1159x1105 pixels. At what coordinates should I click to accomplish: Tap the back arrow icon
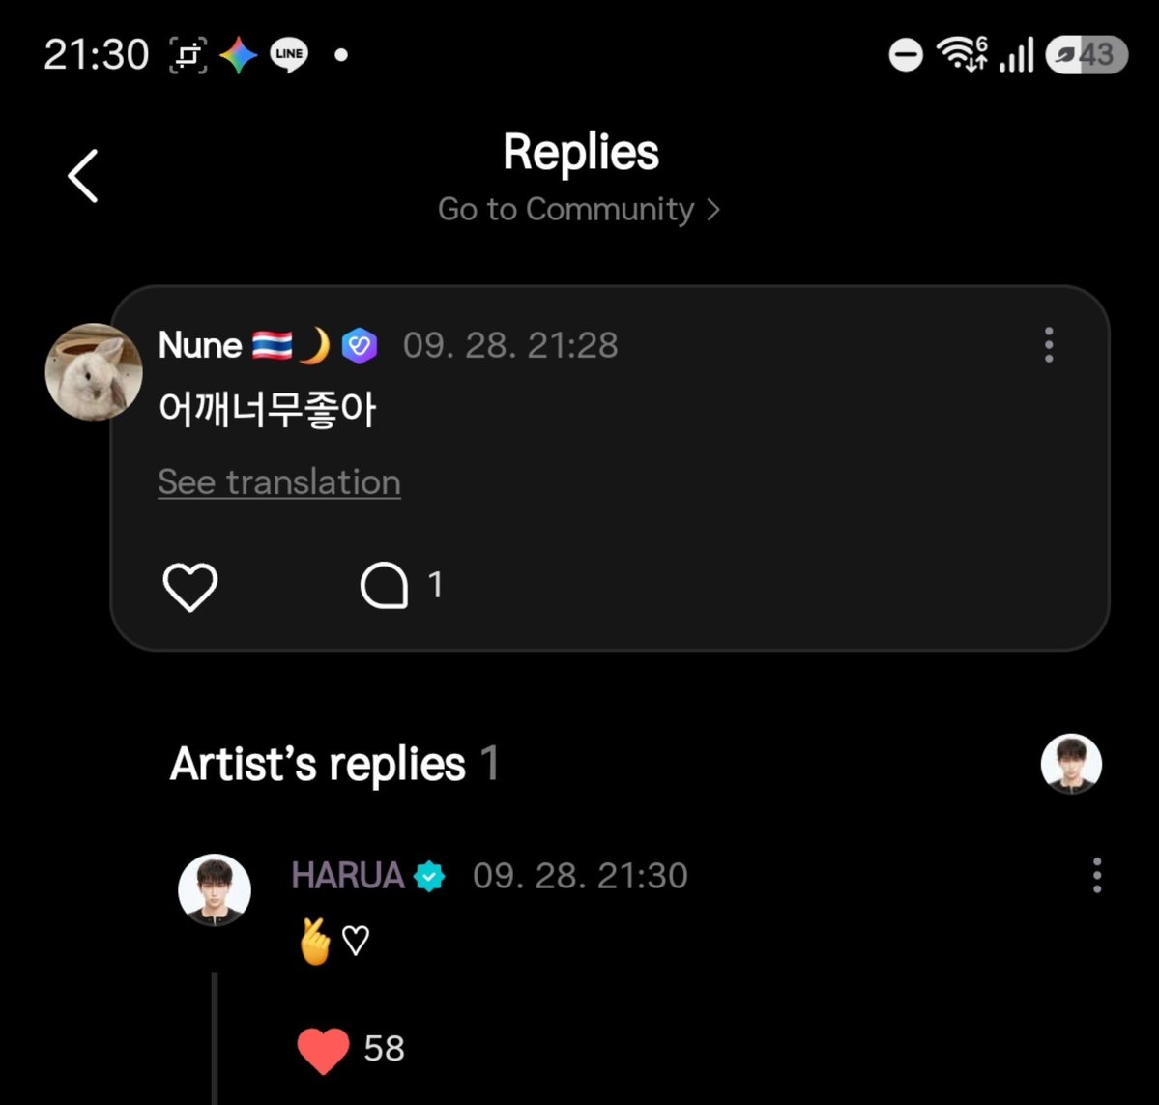coord(83,176)
